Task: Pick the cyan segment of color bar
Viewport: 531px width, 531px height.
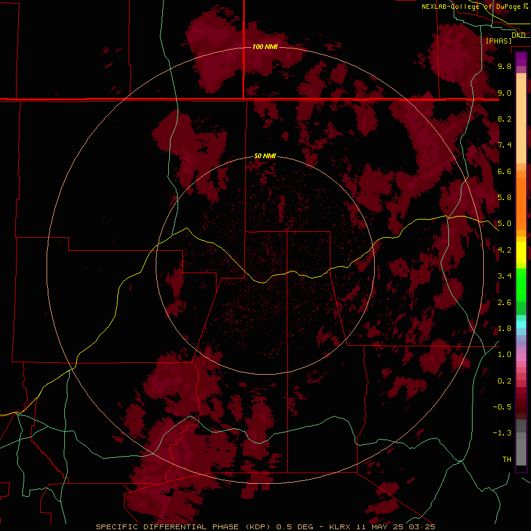Action: pos(521,324)
